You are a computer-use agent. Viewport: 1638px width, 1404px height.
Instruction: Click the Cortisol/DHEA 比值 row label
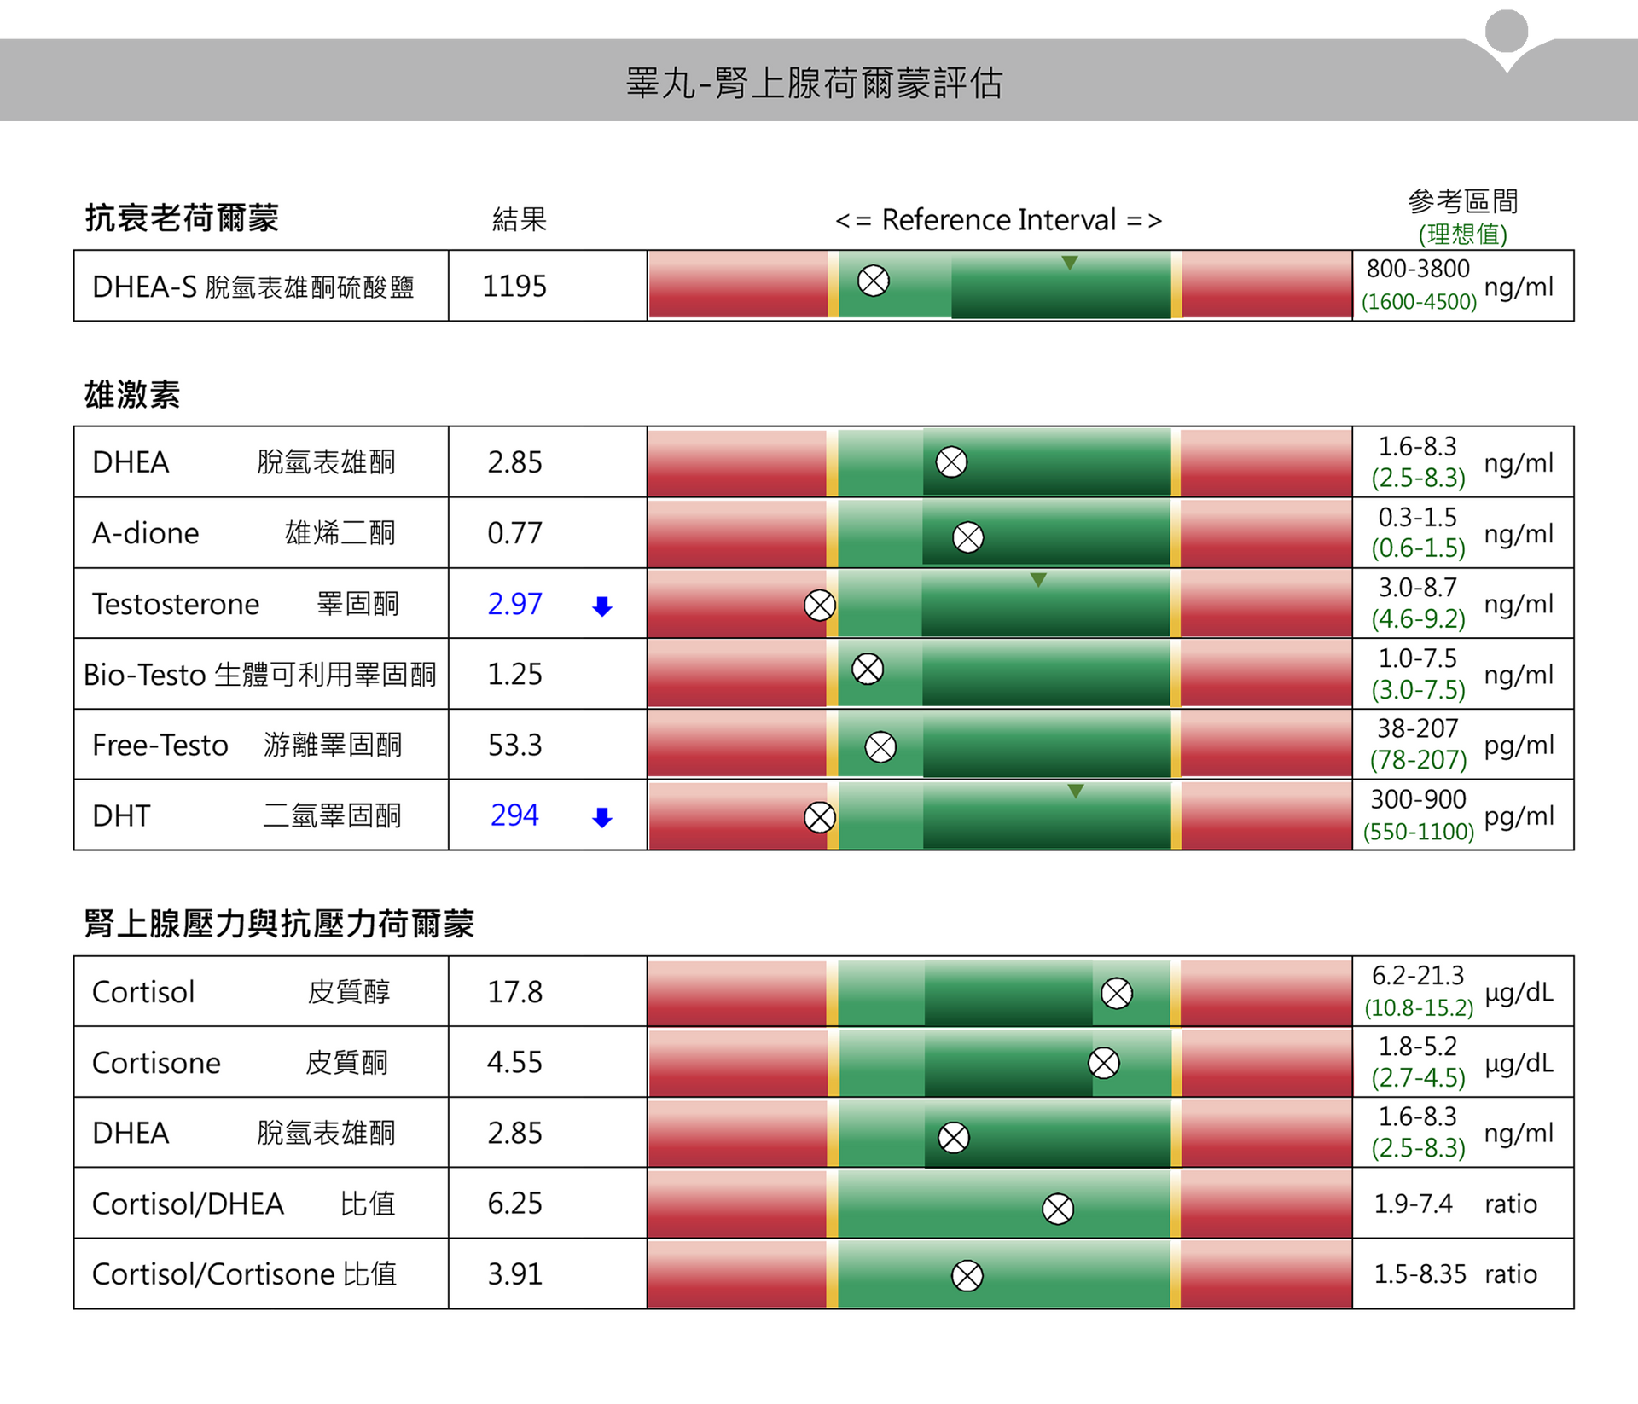point(244,1204)
